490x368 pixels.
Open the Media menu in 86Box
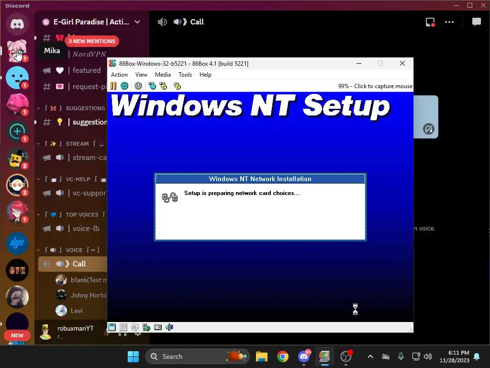tap(163, 74)
